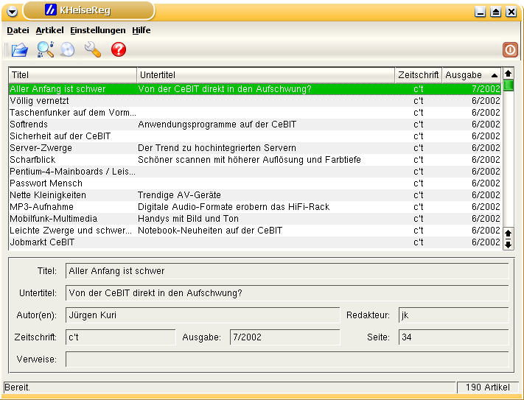
Task: Sort by the Ausgabe column header
Action: coord(472,75)
